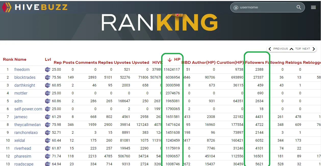Image resolution: width=321 pixels, height=166 pixels.
Task: Sort by the Rank column header
Action: pyautogui.click(x=8, y=59)
